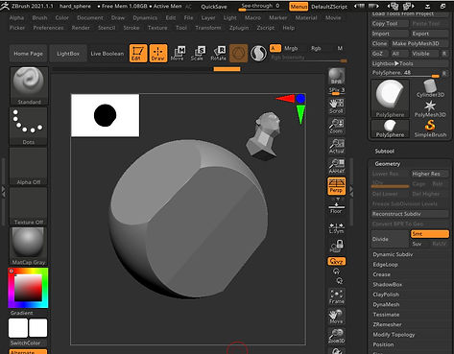The width and height of the screenshot is (454, 354).
Task: Toggle the A button near Mrgb
Action: pos(275,48)
